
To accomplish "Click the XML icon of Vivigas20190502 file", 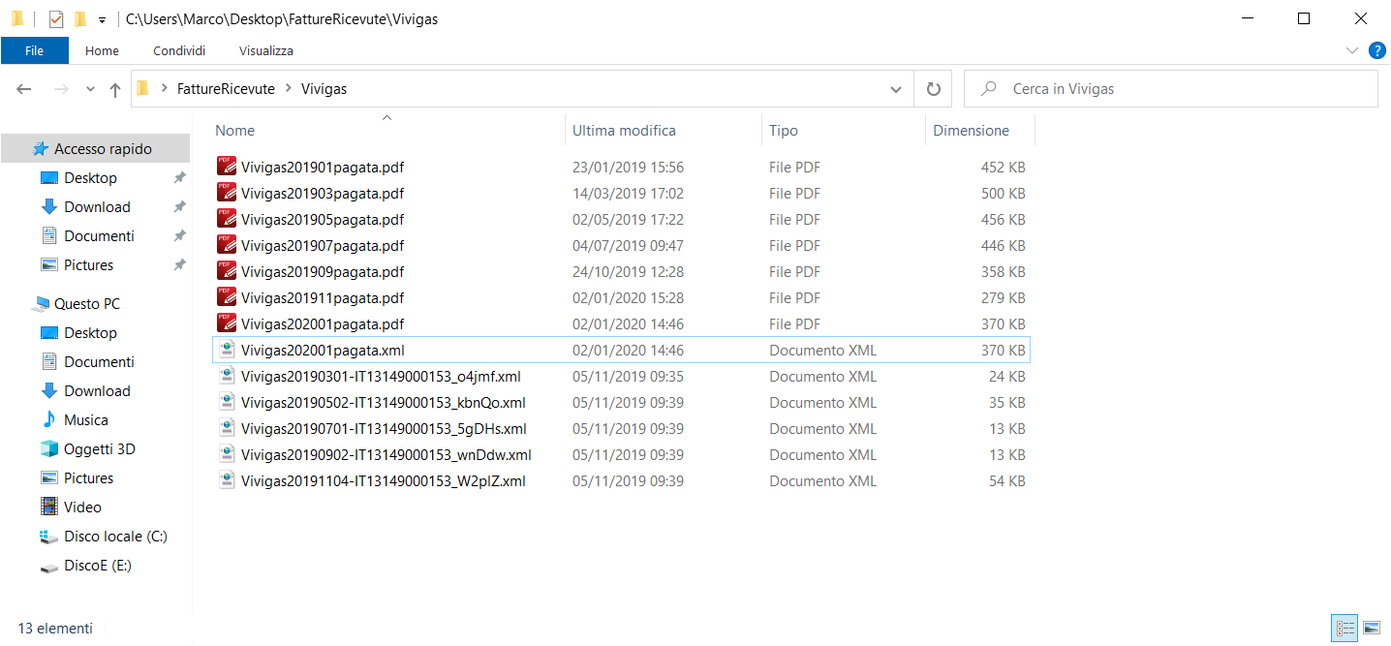I will point(227,402).
